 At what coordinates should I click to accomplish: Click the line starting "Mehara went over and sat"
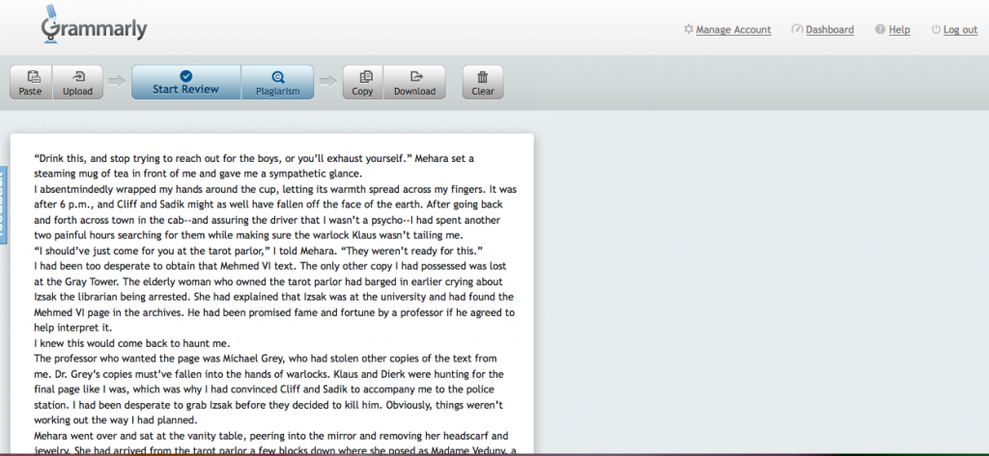point(271,436)
